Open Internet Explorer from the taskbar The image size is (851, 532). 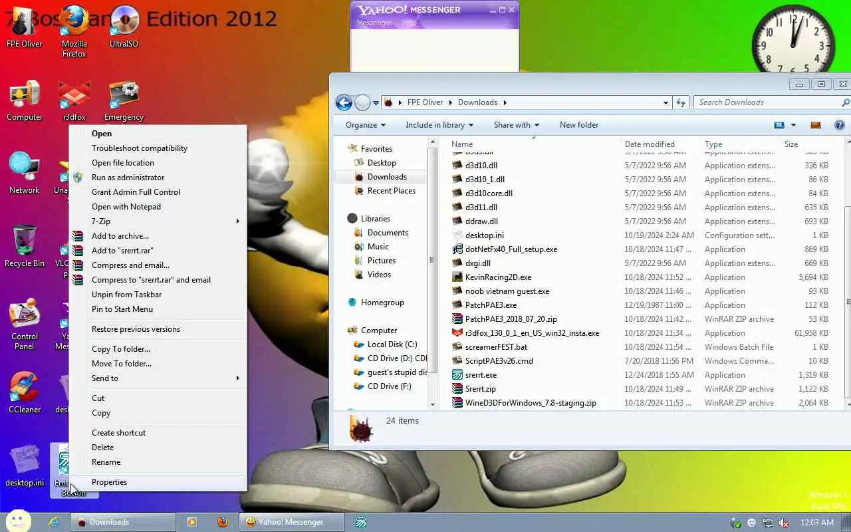click(55, 522)
